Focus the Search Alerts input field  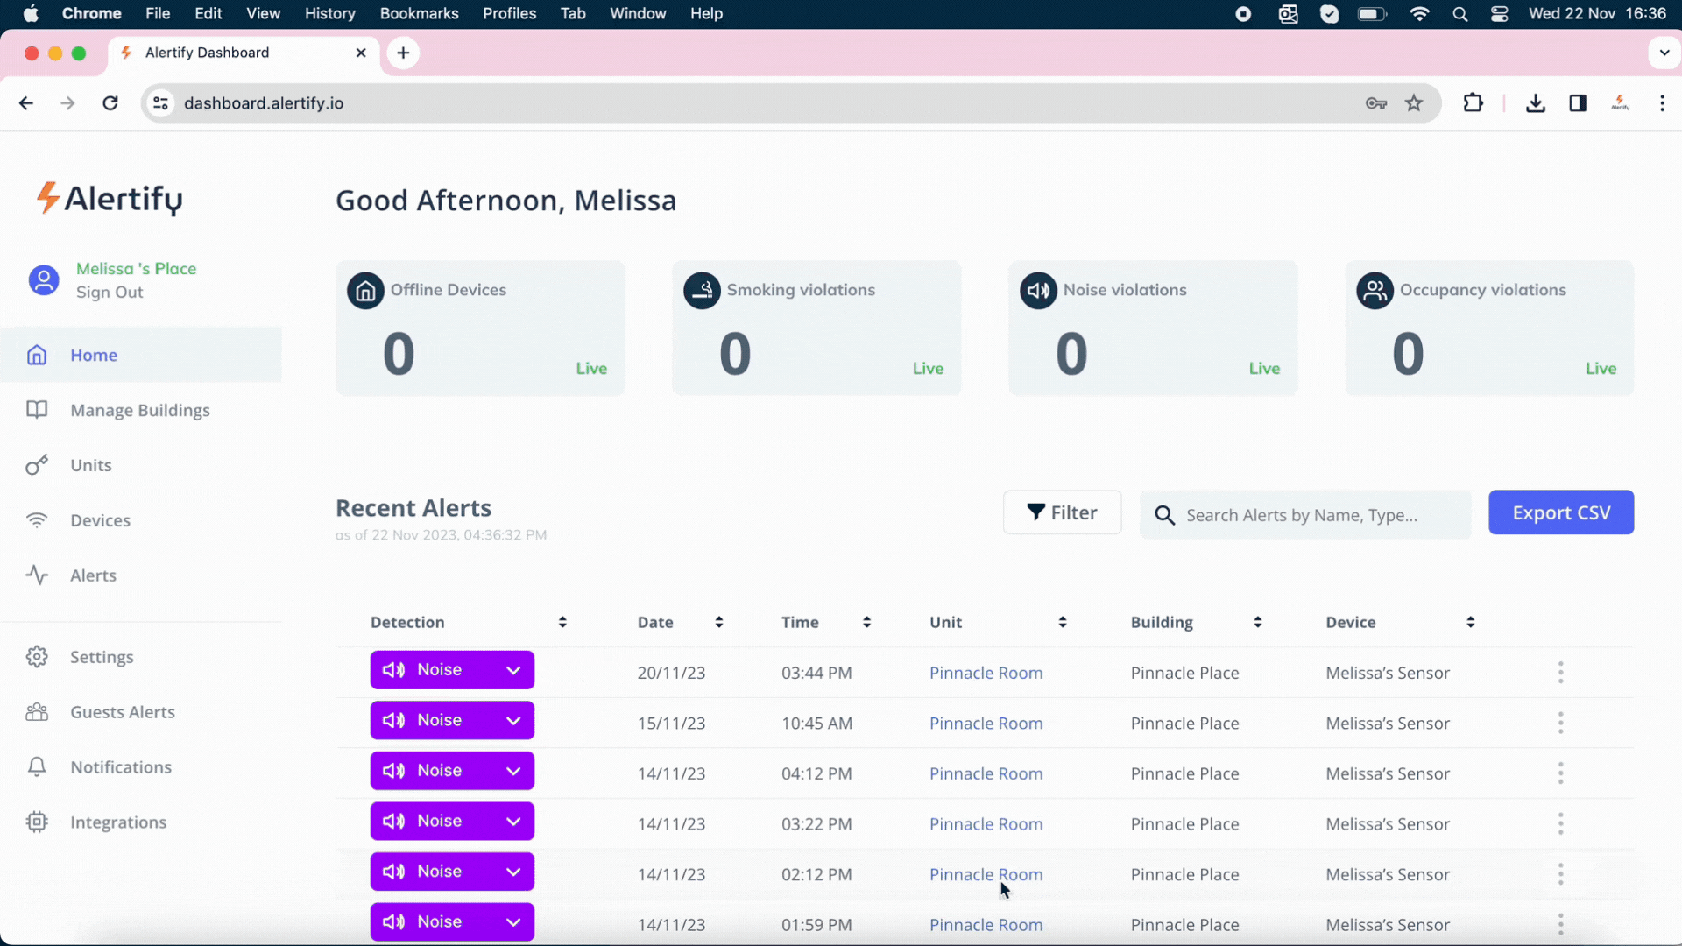tap(1314, 515)
